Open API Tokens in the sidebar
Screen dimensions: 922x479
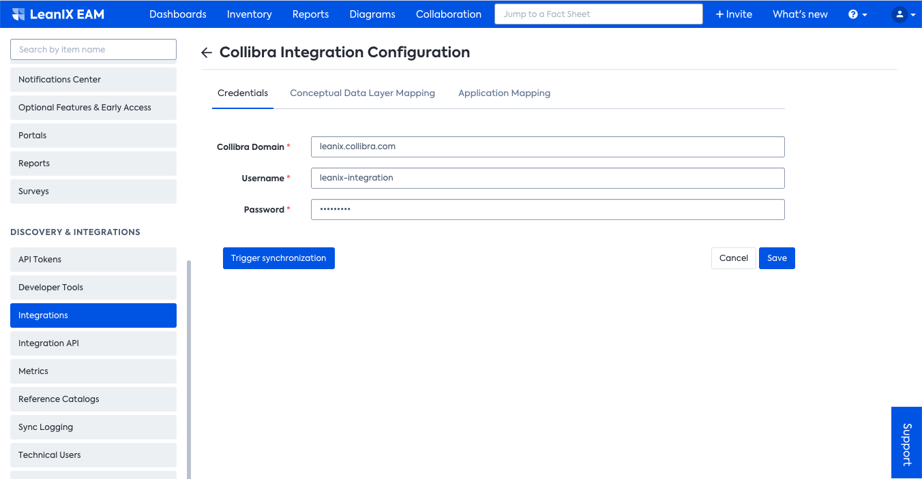(x=93, y=260)
